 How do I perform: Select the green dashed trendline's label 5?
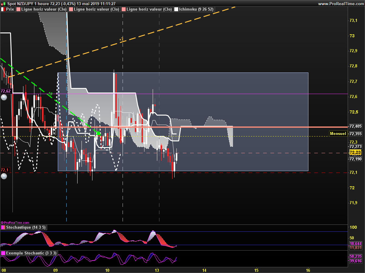point(51,94)
